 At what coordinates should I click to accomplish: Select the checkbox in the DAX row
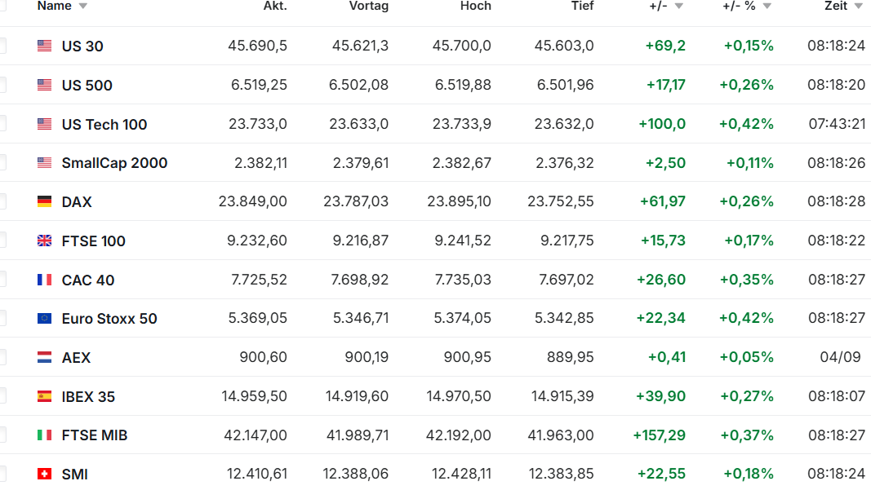pyautogui.click(x=2, y=201)
